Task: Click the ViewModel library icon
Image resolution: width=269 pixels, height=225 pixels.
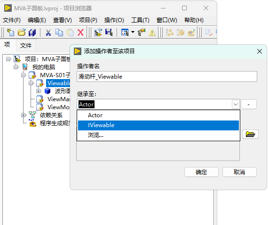Action: [x=40, y=107]
